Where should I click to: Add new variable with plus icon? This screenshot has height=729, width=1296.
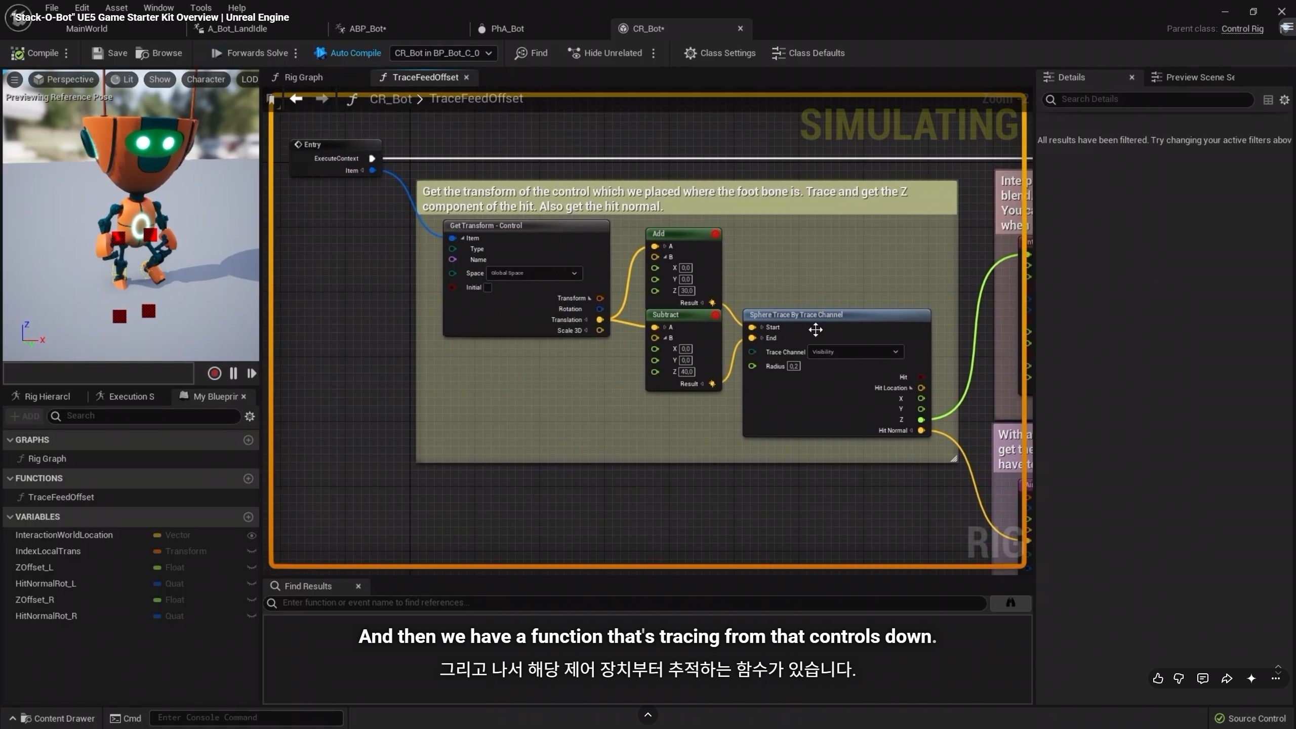pyautogui.click(x=248, y=517)
